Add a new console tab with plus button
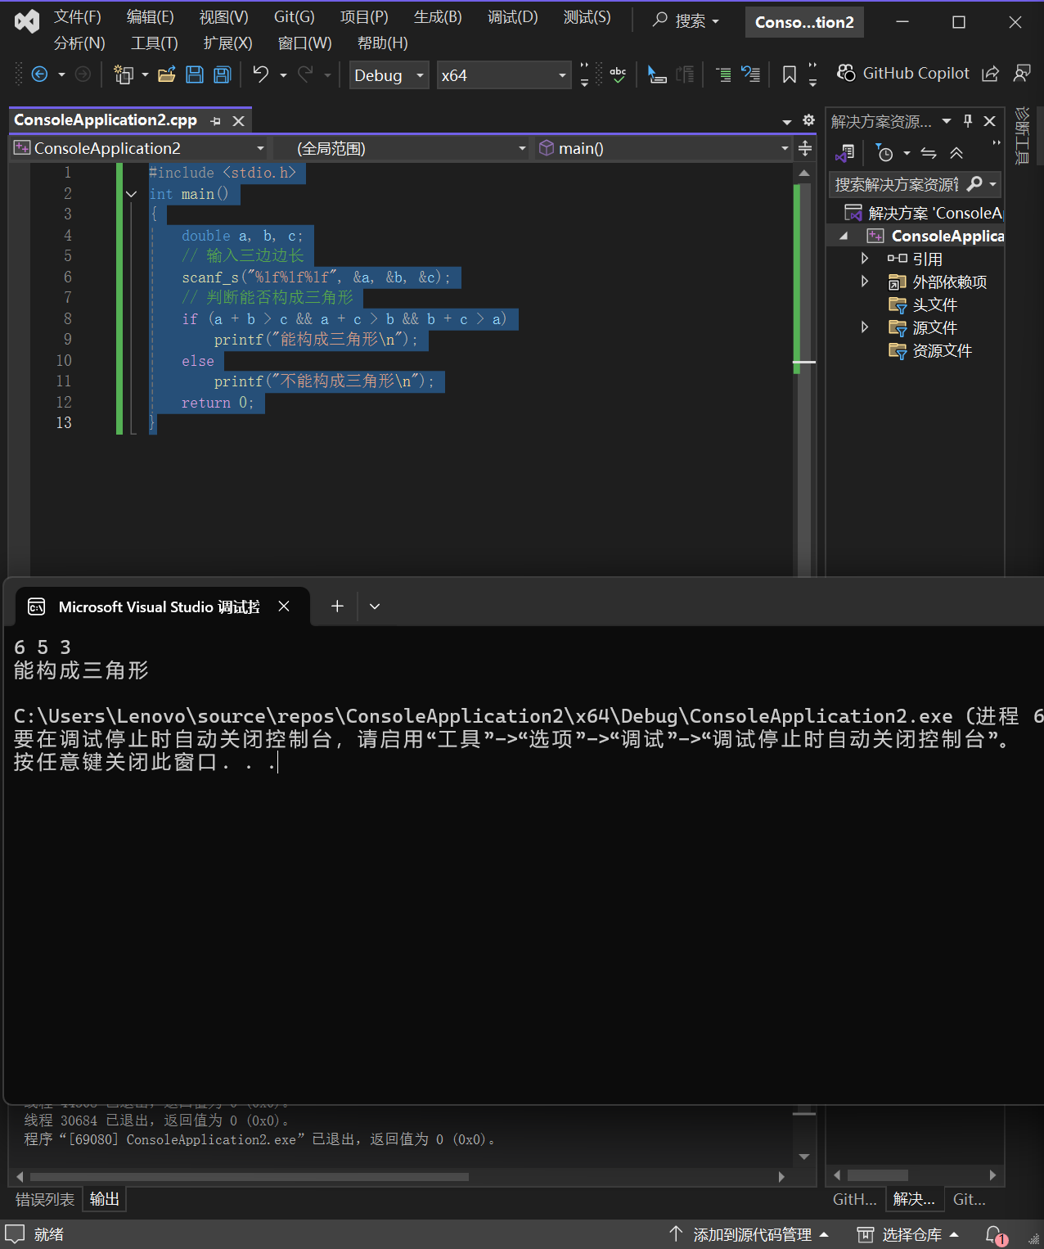Viewport: 1044px width, 1249px height. 337,606
